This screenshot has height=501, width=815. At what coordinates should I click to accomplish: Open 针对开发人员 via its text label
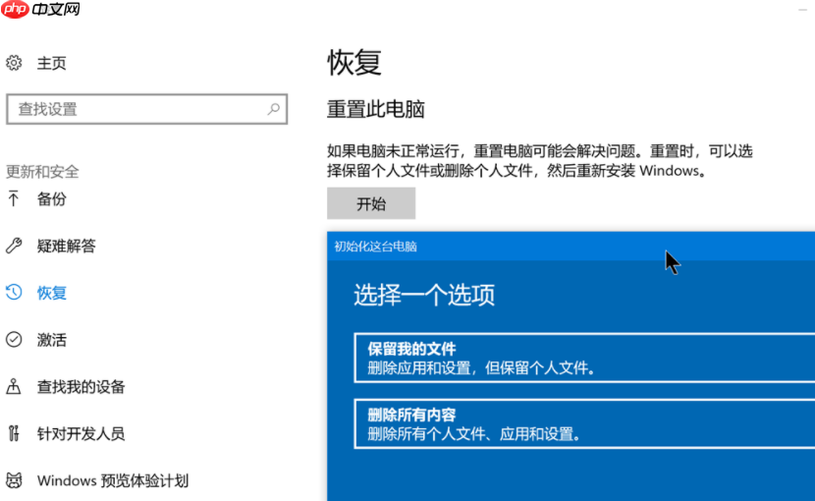coord(81,433)
